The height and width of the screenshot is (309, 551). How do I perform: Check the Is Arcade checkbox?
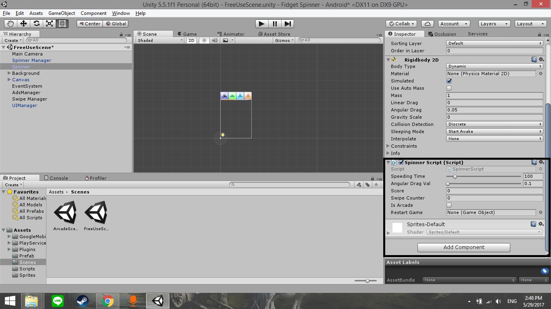pos(449,205)
